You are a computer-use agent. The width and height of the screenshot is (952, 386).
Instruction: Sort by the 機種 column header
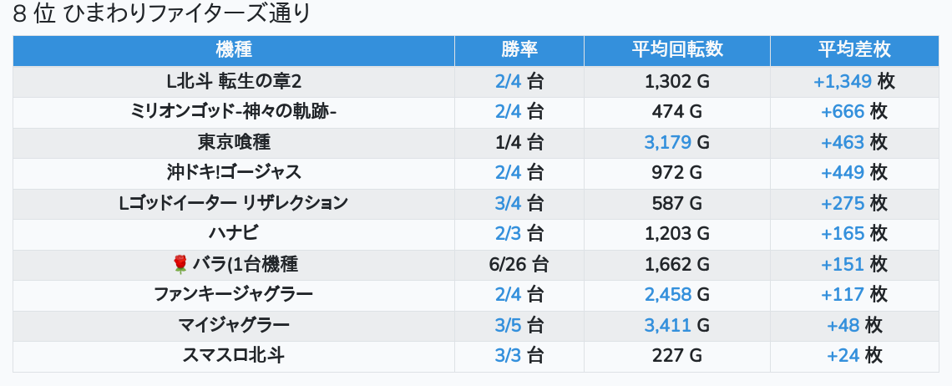point(234,50)
